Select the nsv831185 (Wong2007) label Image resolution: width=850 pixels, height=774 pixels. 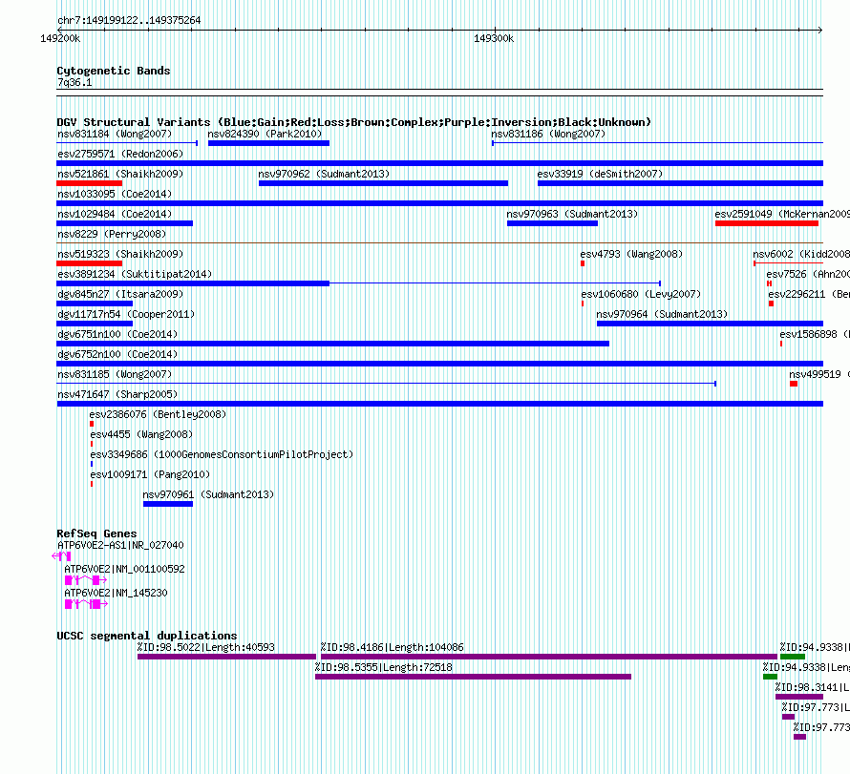[115, 374]
